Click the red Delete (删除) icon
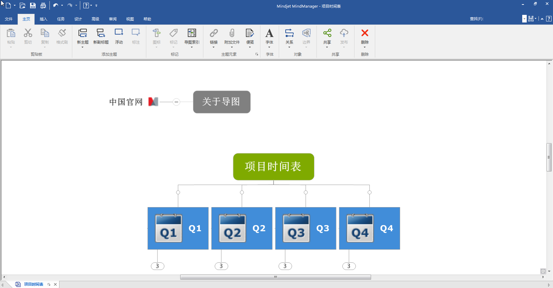553x288 pixels. click(x=365, y=33)
